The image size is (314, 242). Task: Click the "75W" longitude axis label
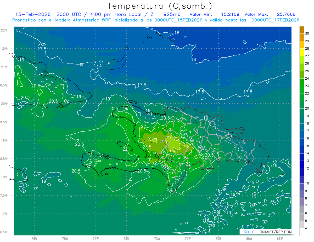point(65,239)
